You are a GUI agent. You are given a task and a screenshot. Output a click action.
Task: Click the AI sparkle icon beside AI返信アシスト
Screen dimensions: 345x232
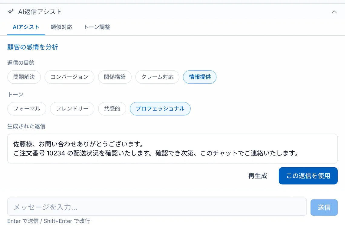point(11,11)
